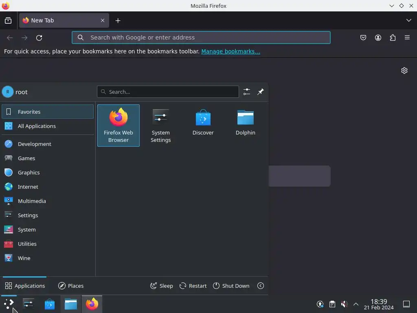
Task: Open System Settings from the Favorites grid
Action: pos(160,126)
